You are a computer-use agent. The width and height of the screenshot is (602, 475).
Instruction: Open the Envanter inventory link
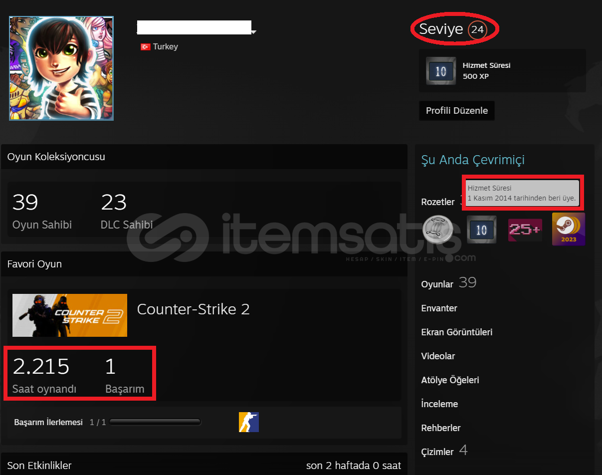coord(439,308)
